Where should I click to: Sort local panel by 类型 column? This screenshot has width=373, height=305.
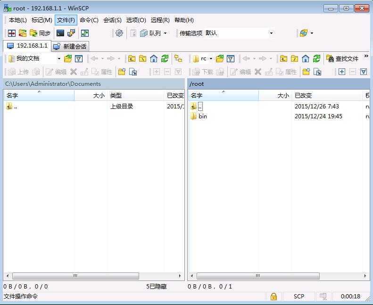[136, 95]
